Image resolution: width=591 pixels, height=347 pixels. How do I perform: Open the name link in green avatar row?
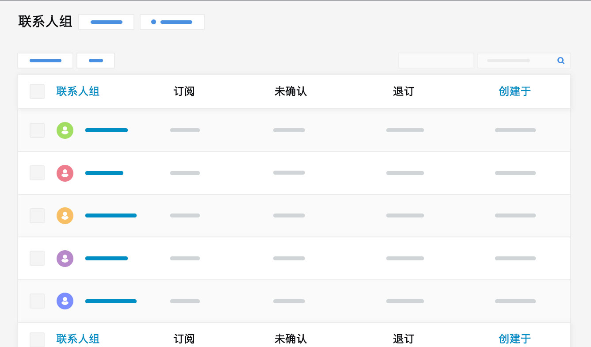[107, 130]
